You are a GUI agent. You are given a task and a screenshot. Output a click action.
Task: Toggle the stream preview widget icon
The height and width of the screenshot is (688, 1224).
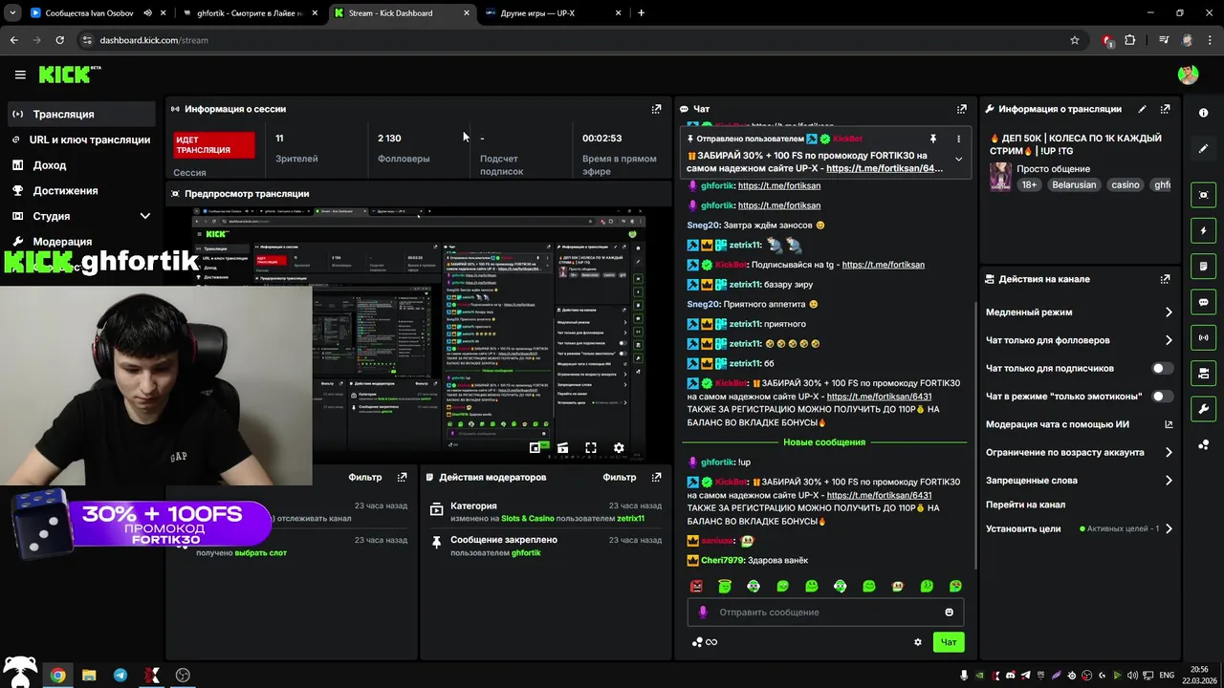coord(1203,195)
